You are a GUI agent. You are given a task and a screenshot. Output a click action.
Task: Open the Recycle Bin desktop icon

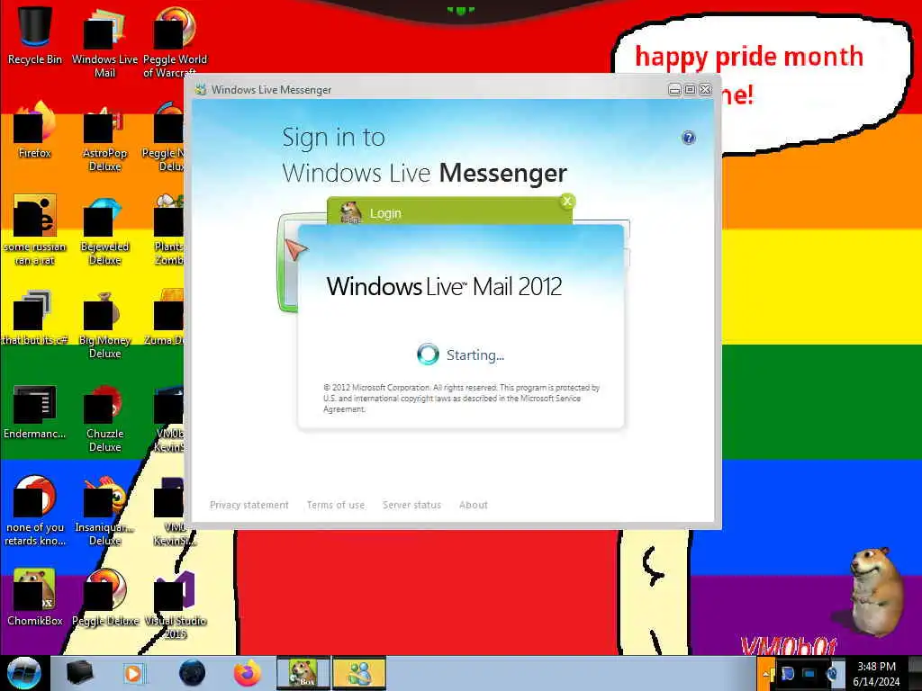35,36
